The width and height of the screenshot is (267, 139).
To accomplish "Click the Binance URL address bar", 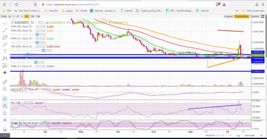I will 127,5.
